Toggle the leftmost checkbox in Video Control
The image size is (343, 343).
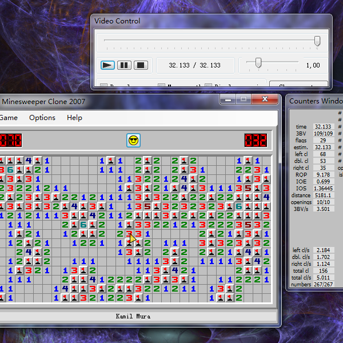pos(104,86)
